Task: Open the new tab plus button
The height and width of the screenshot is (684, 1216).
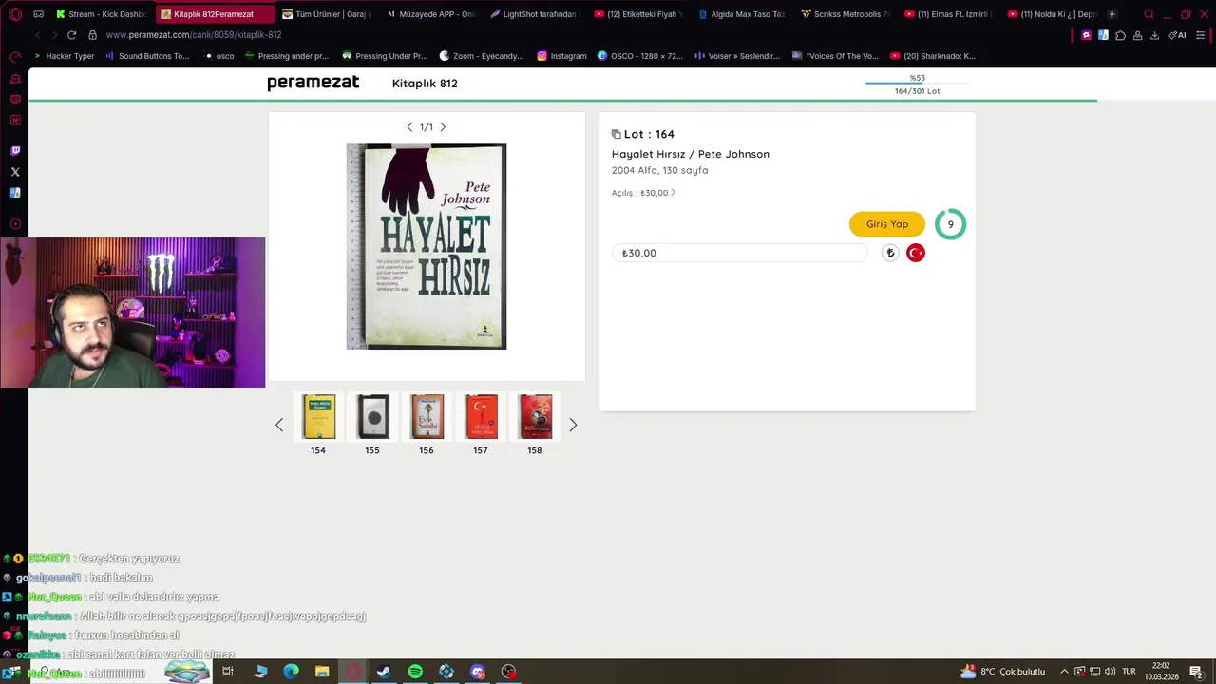Action: 1112,14
